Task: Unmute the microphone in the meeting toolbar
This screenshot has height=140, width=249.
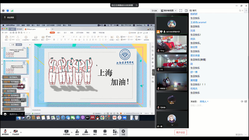Action: pyautogui.click(x=5, y=132)
